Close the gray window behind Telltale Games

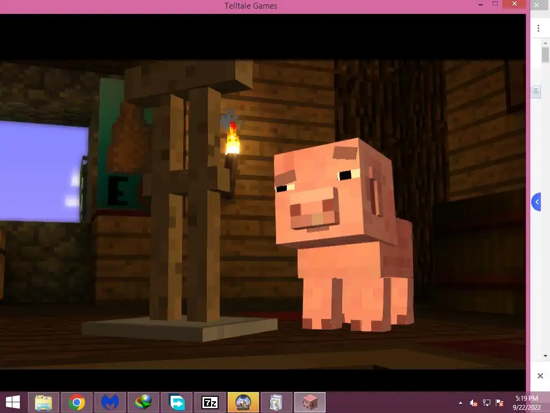(x=537, y=5)
